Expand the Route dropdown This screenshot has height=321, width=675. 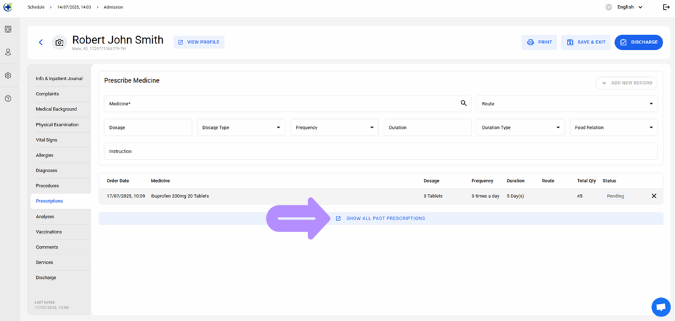pos(567,103)
